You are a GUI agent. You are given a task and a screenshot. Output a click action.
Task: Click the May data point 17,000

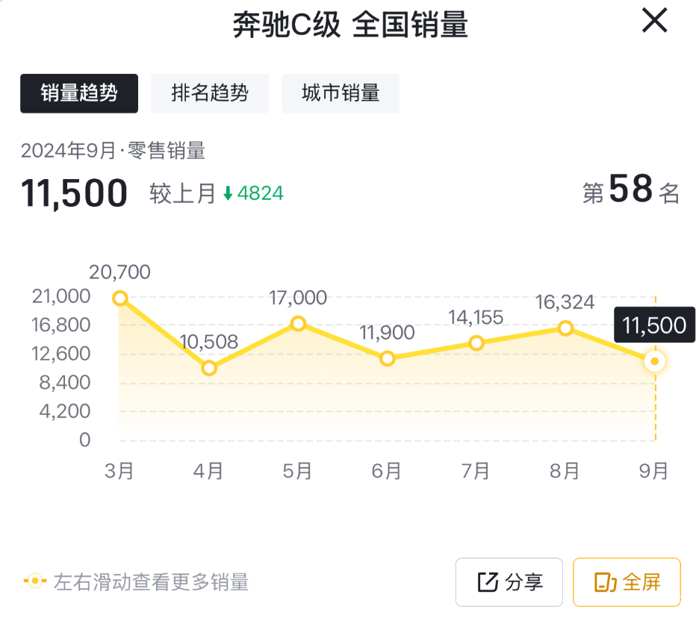298,323
